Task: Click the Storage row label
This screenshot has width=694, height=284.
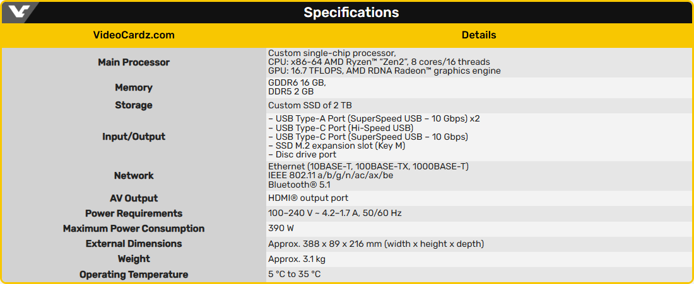Action: [x=134, y=105]
